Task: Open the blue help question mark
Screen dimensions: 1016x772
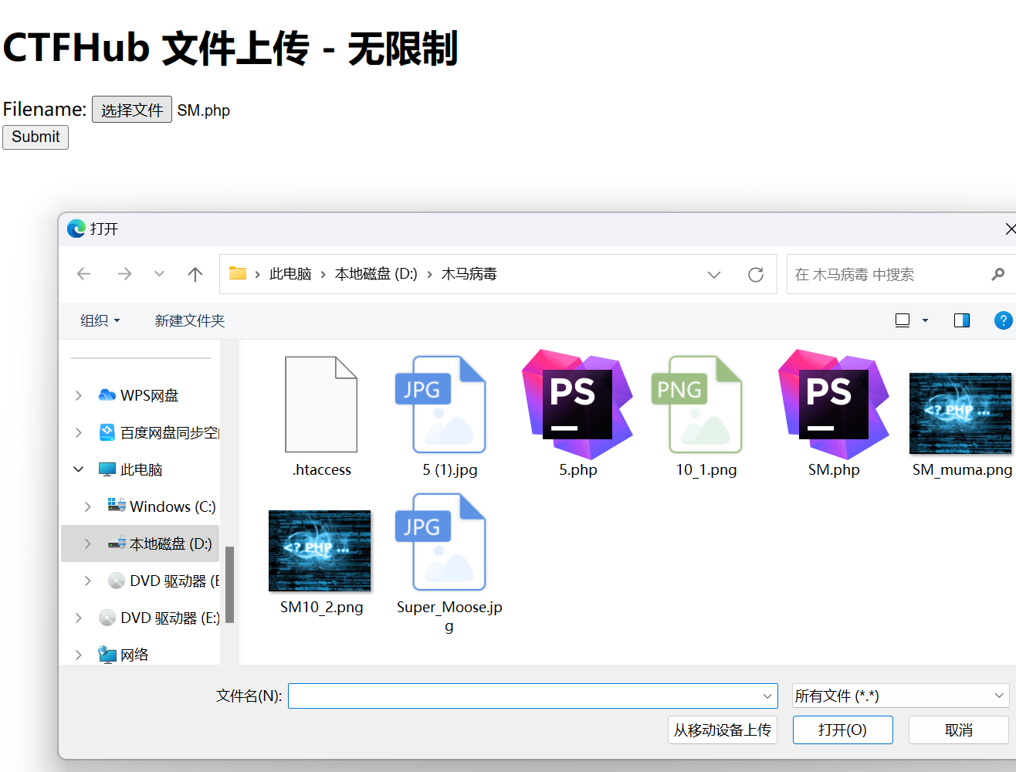Action: [1003, 320]
